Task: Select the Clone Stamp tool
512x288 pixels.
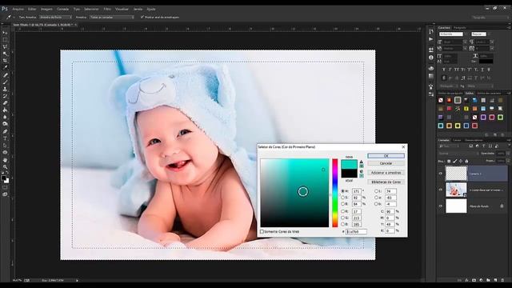Action: click(5, 89)
